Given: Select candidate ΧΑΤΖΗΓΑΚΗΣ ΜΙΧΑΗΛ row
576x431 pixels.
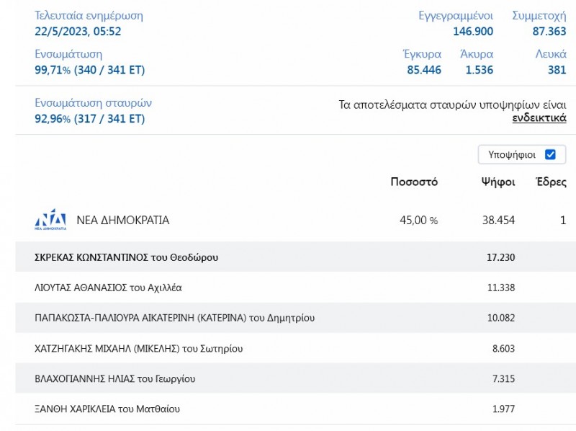Looking at the screenshot, I should click(x=138, y=348).
